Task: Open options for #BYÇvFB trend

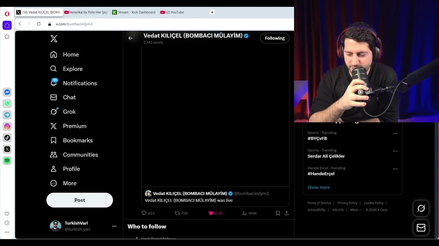Action: (395, 134)
